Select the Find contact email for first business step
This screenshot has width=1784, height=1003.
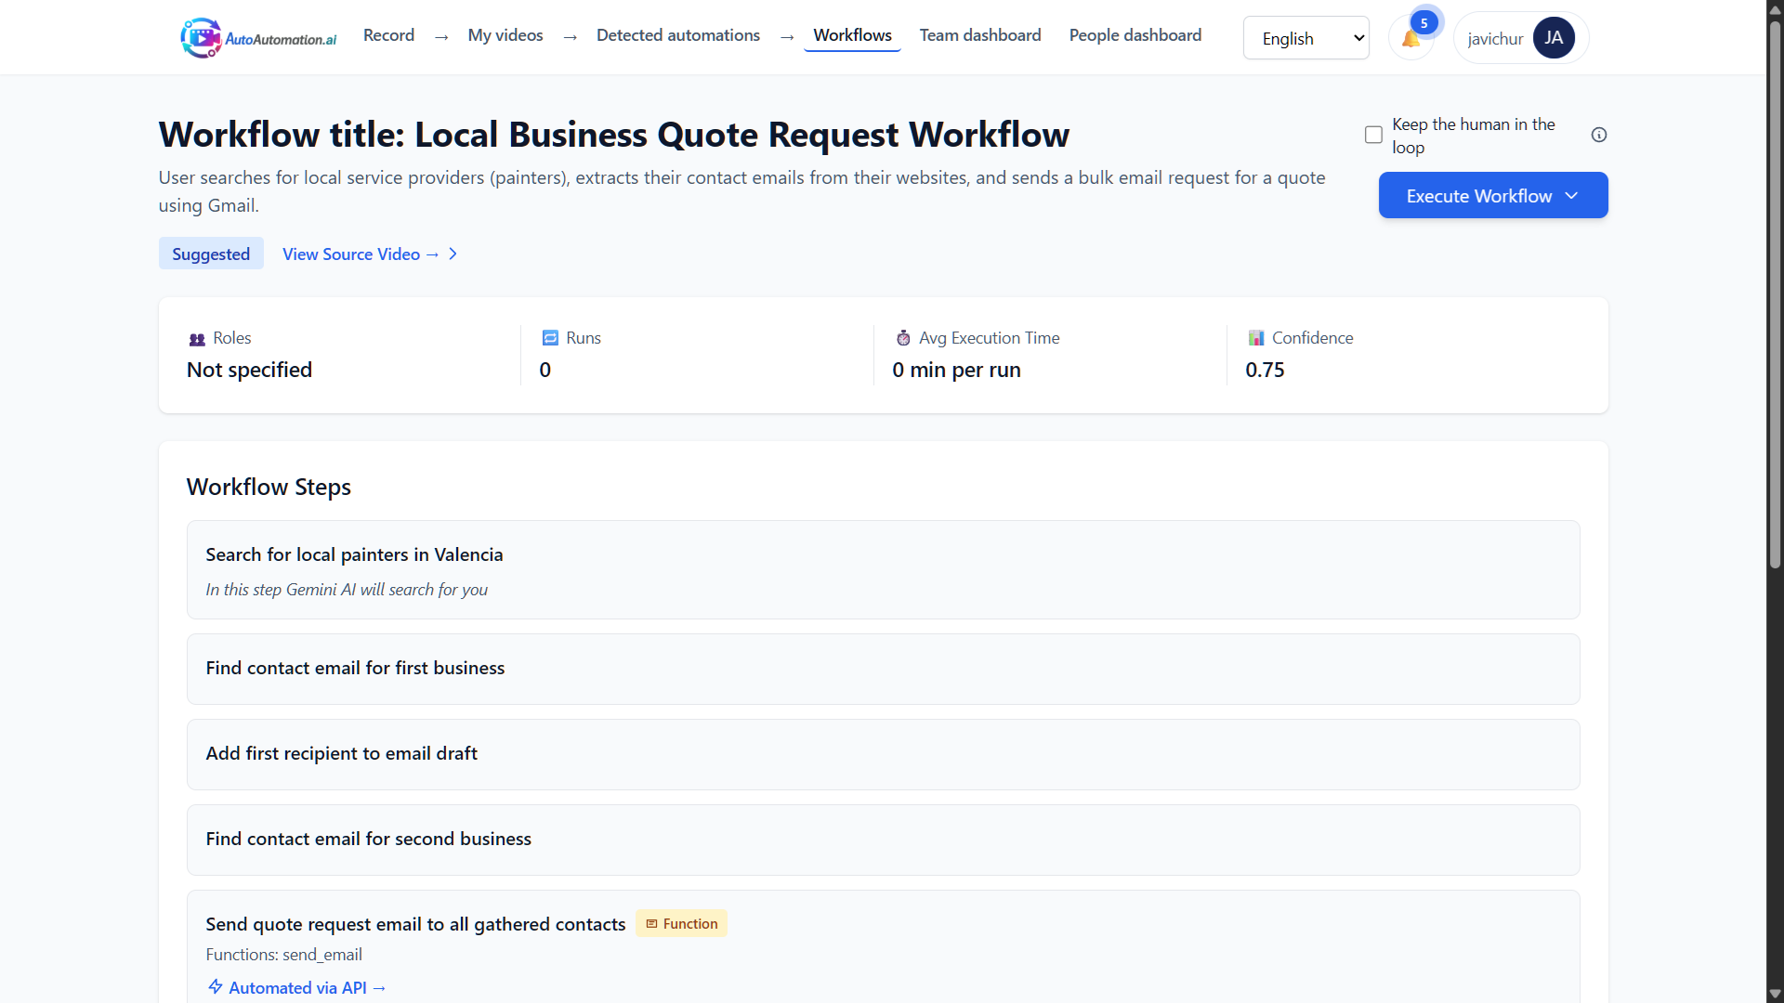tap(883, 669)
